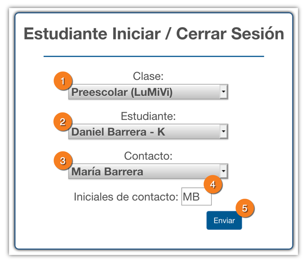Select the María Barrera contact value text
Viewport: 307px width, 263px height.
tap(108, 172)
